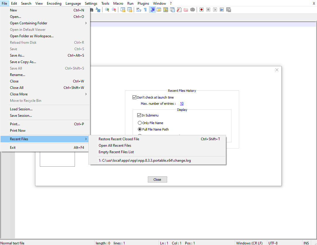Click the Close button in Preferences dialog
This screenshot has width=317, height=245.
pos(157,180)
